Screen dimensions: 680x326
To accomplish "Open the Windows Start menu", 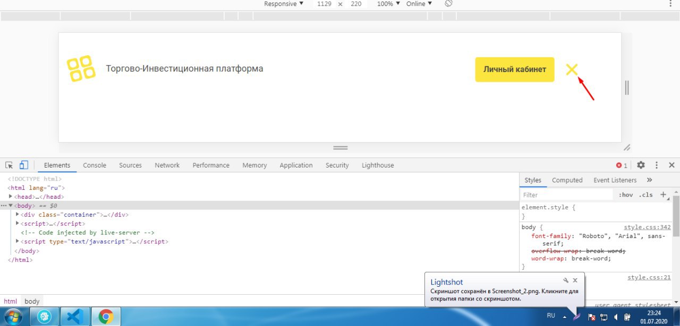I will pos(14,316).
